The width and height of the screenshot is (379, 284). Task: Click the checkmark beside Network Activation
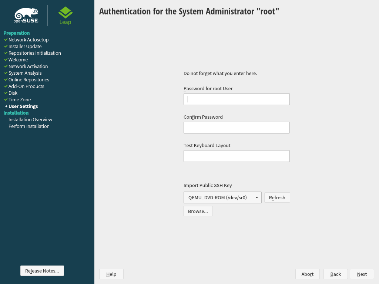tap(6, 66)
